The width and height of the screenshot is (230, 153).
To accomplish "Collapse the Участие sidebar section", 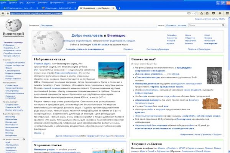I will coord(7,60).
